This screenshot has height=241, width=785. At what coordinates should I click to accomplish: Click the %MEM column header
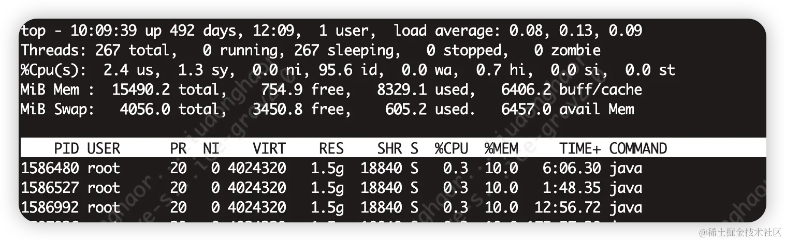(501, 149)
